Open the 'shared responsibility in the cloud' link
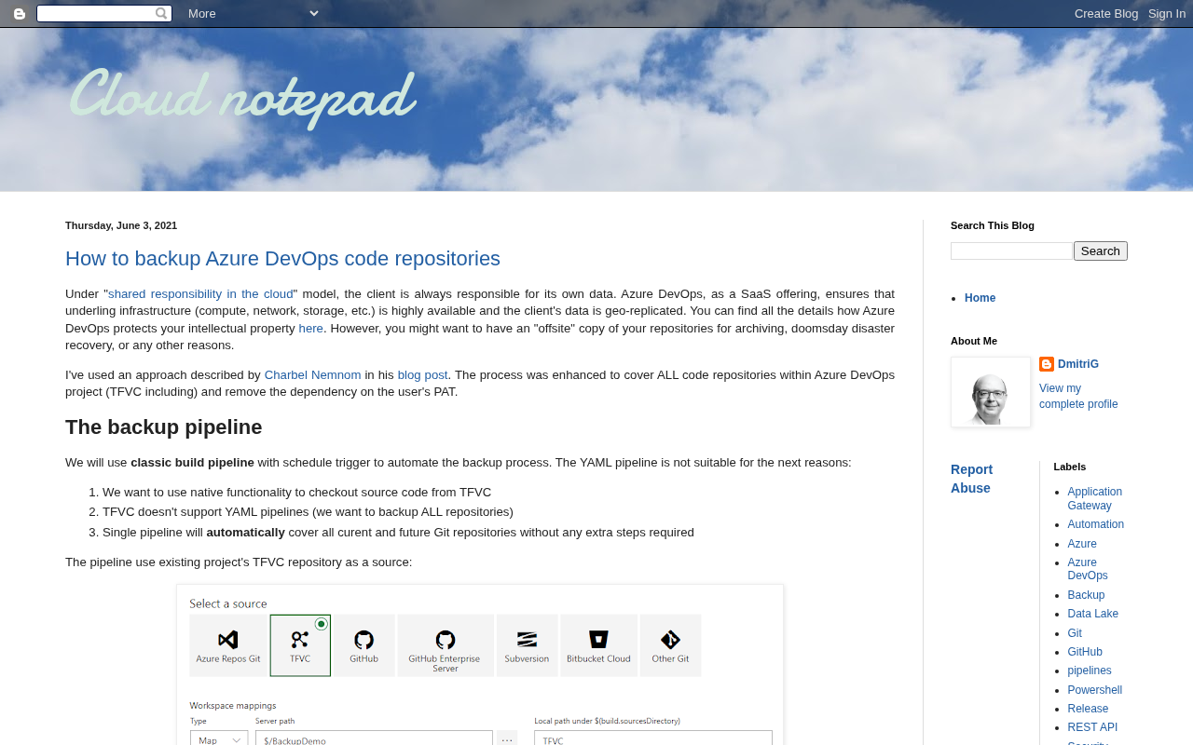1193x745 pixels. coord(200,294)
